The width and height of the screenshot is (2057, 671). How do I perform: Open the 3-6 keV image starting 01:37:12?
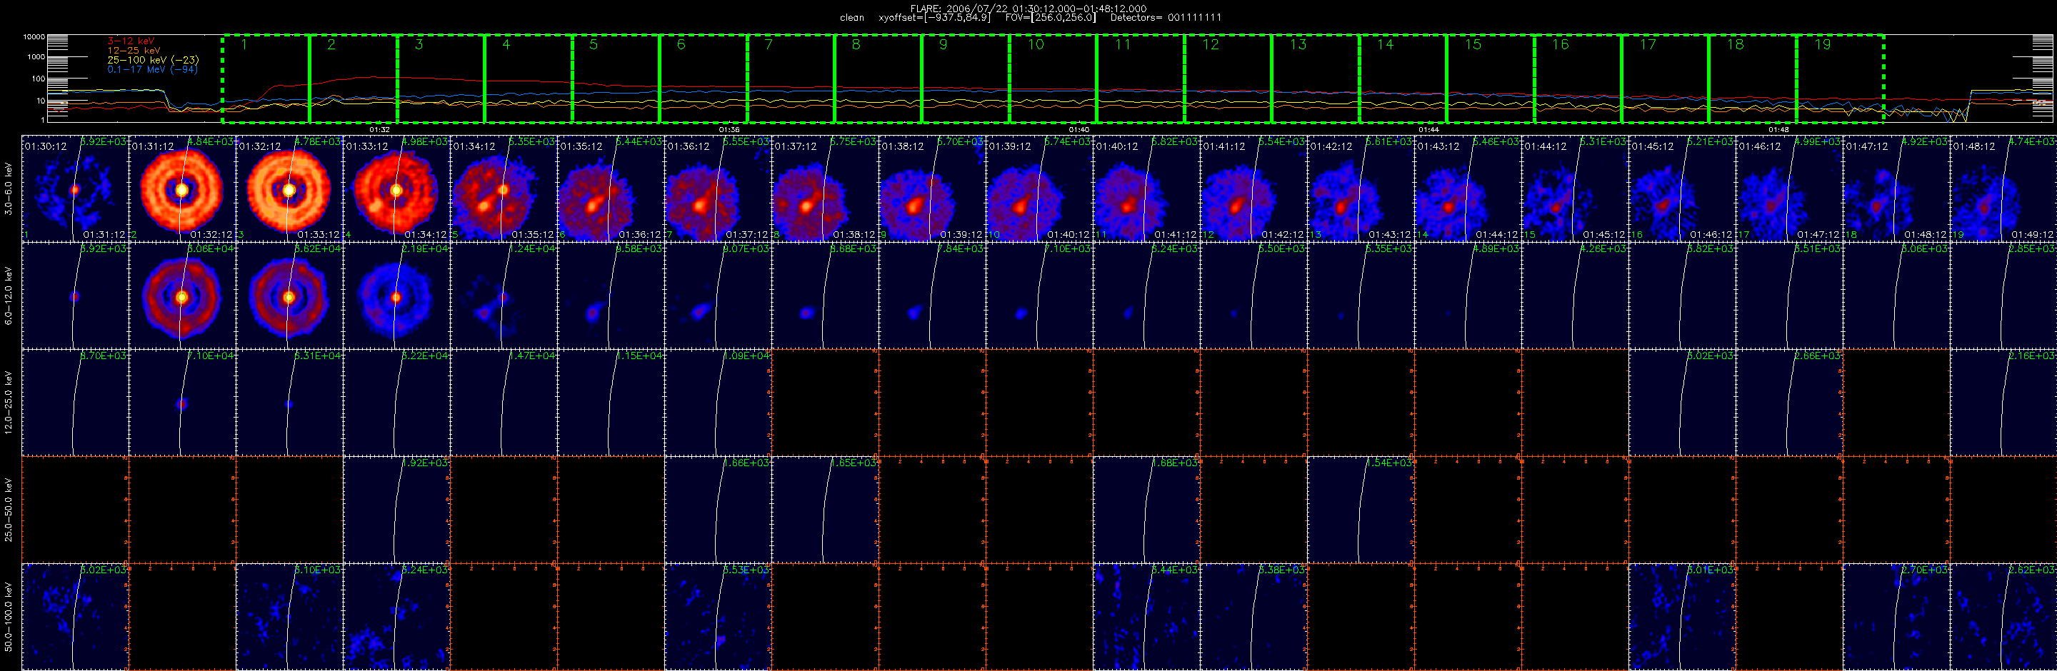(825, 188)
